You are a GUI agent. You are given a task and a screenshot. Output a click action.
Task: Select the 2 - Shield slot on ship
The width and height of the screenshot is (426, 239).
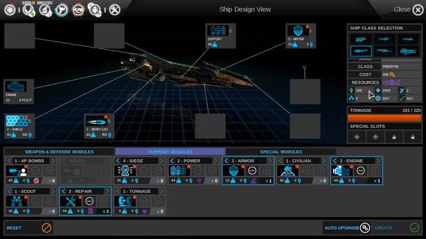19,126
